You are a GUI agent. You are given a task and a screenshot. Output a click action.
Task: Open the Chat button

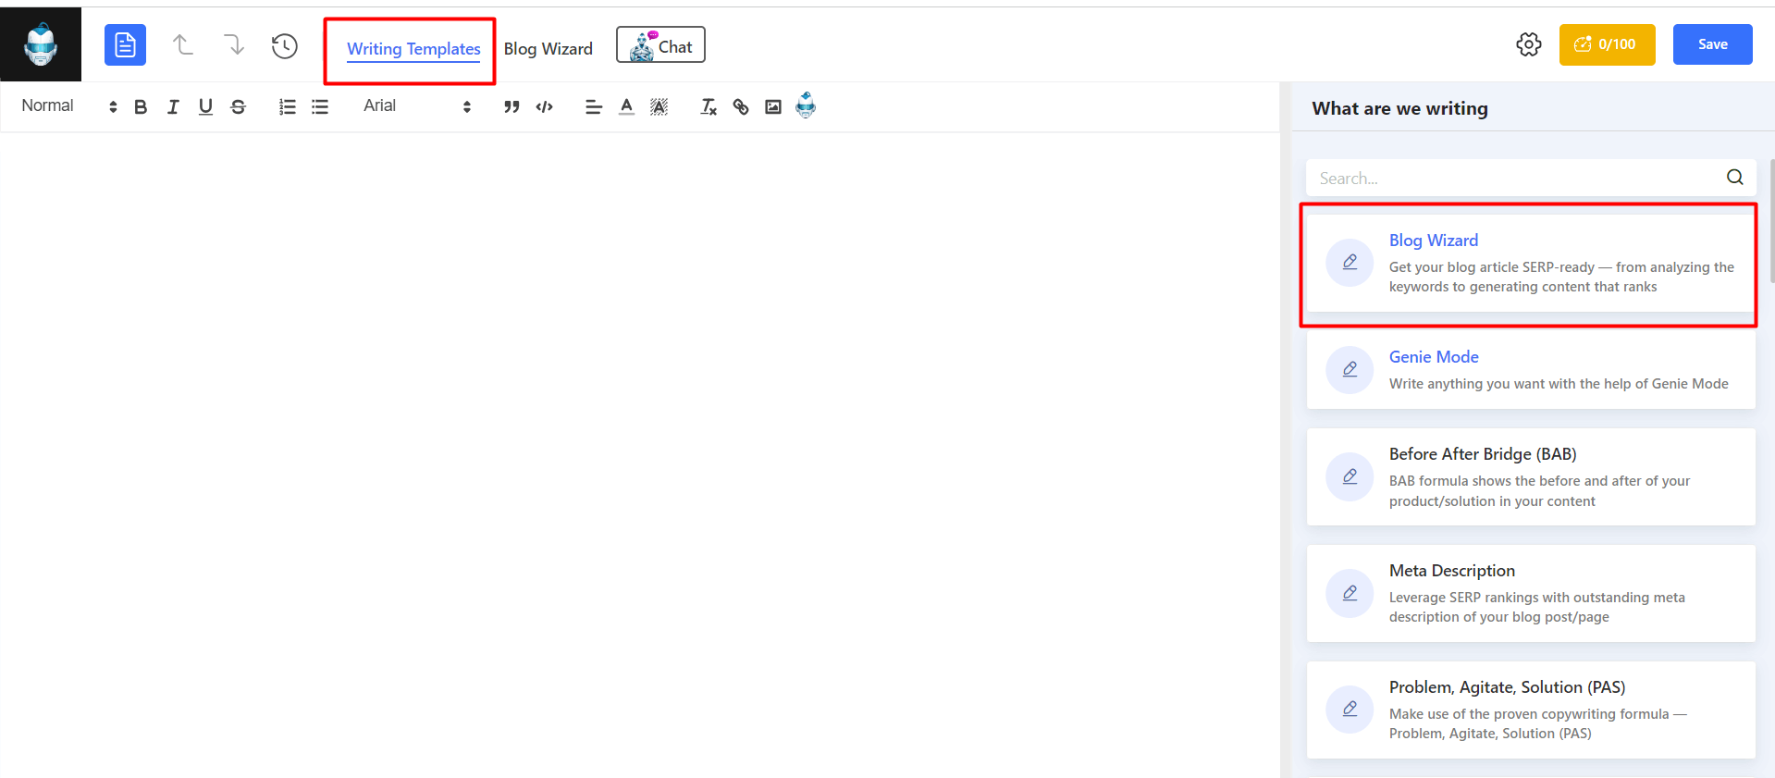pos(660,45)
